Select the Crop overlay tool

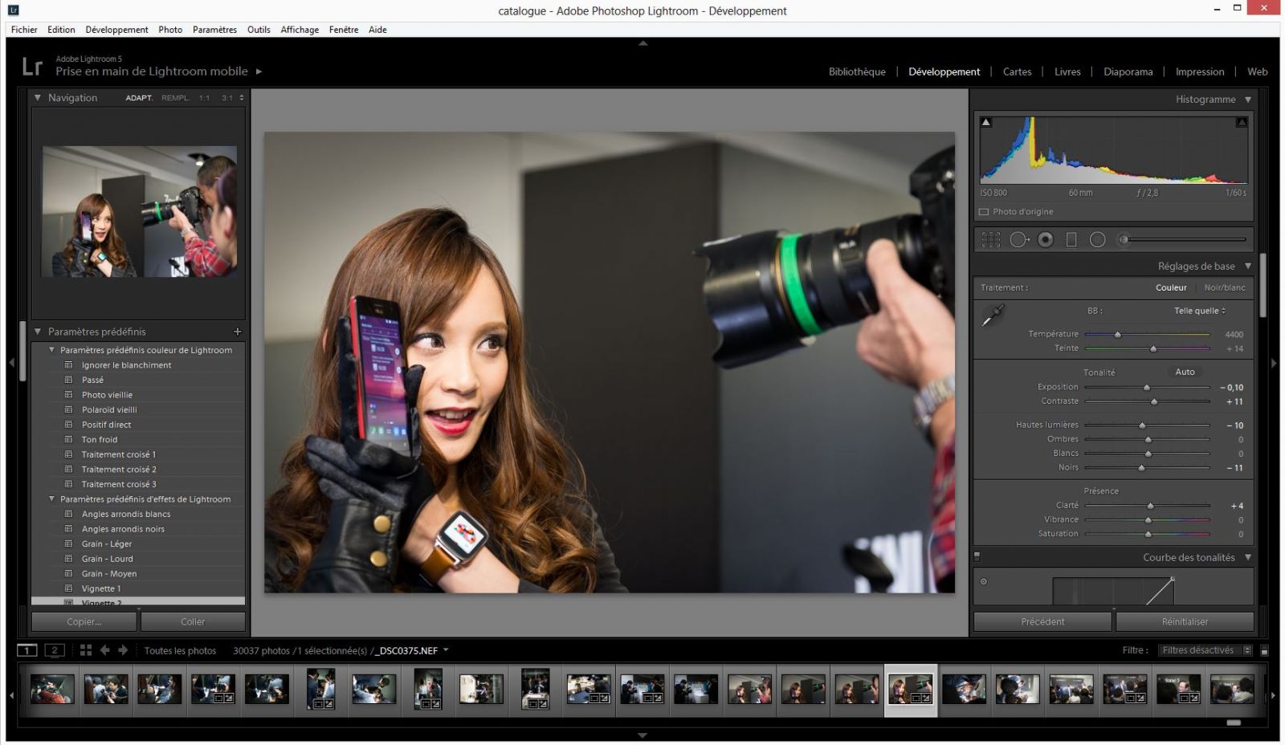coord(991,239)
